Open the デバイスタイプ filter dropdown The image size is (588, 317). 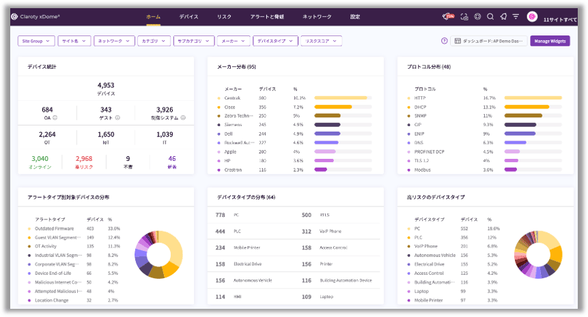275,41
